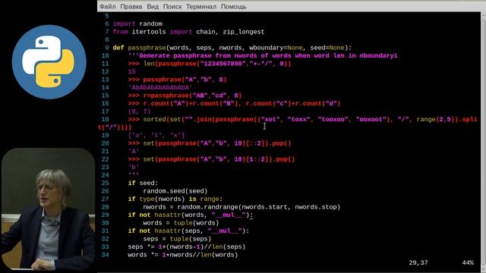Click the result 'b' on line 23
486x273 pixels.
click(x=134, y=167)
